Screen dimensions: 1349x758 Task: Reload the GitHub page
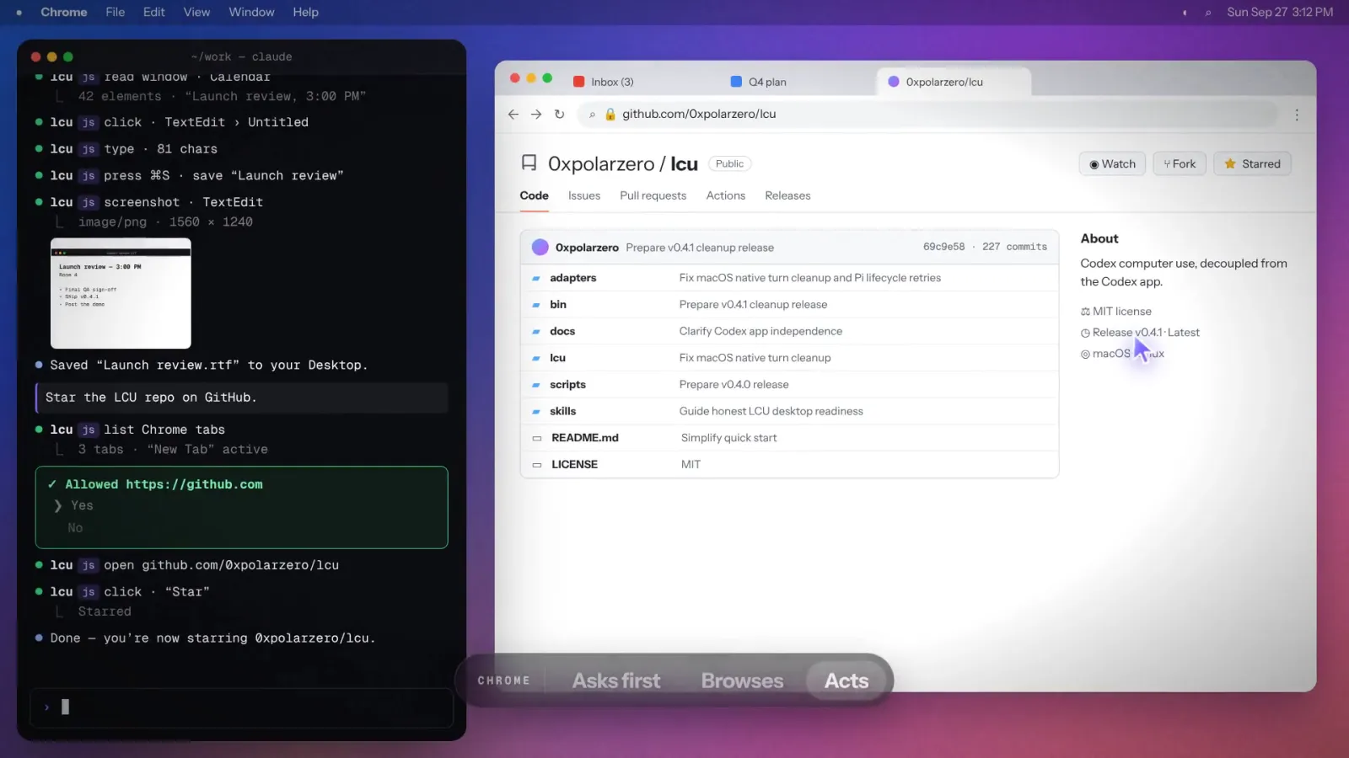[559, 115]
